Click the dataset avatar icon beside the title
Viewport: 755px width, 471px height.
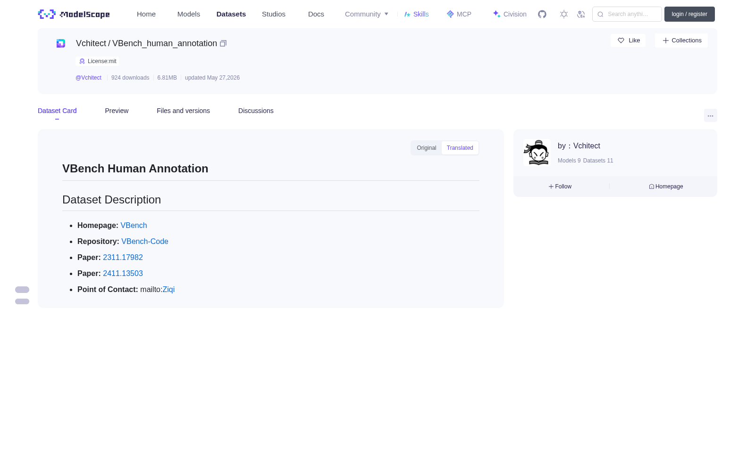[x=61, y=43]
